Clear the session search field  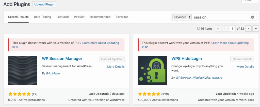pos(252,17)
